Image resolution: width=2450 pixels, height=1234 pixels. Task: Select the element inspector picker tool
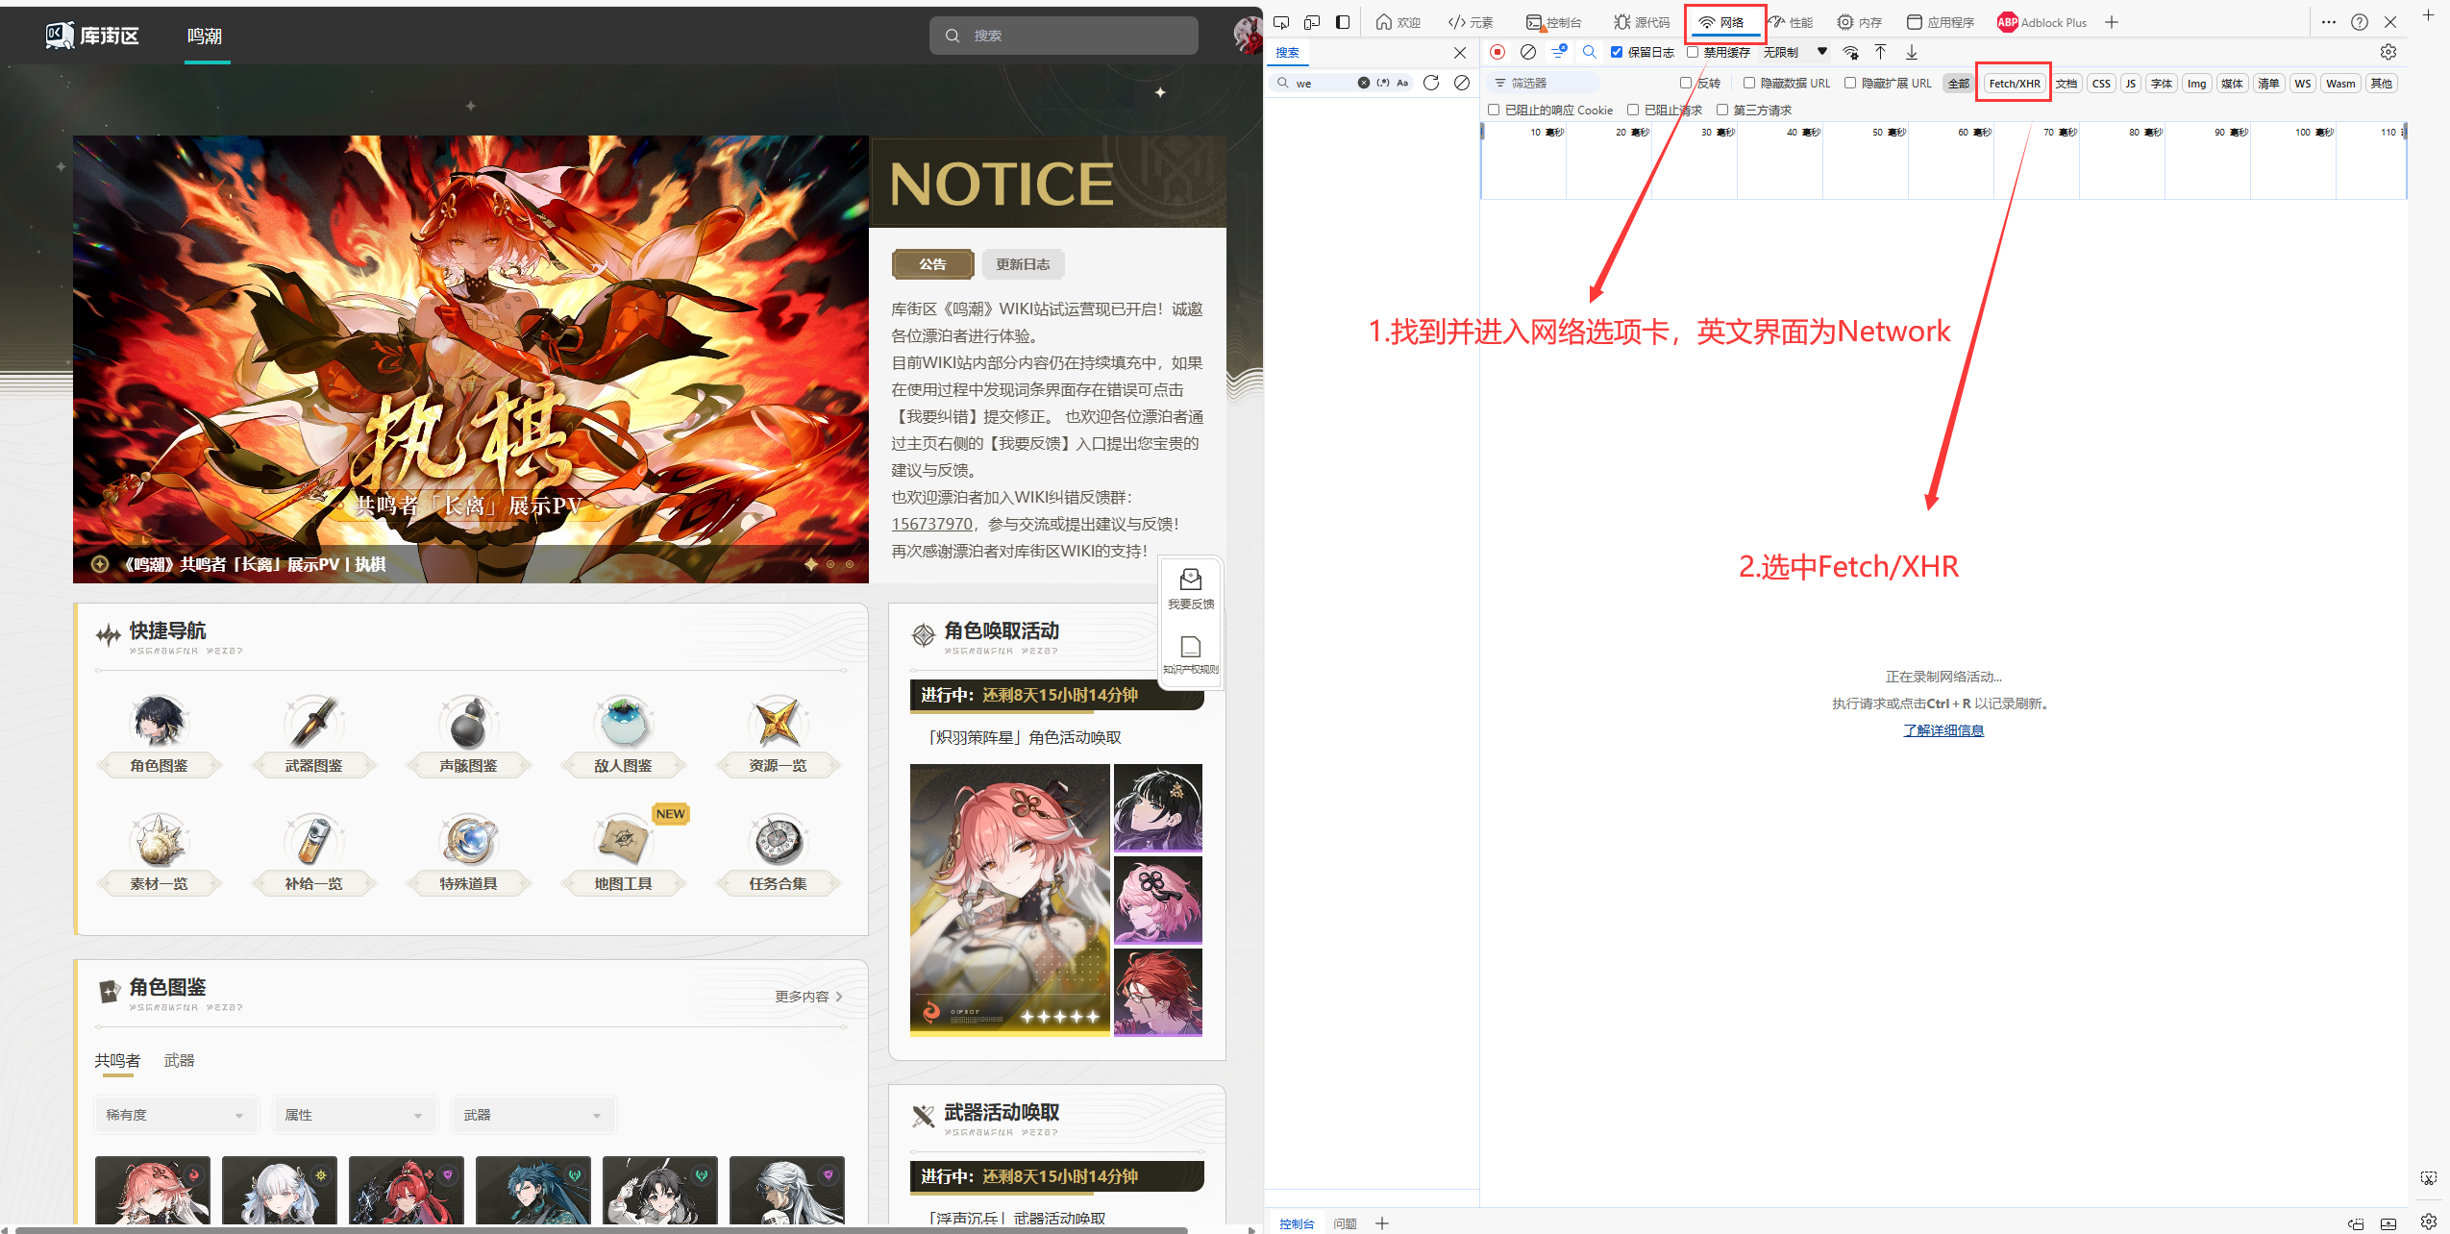[1281, 21]
